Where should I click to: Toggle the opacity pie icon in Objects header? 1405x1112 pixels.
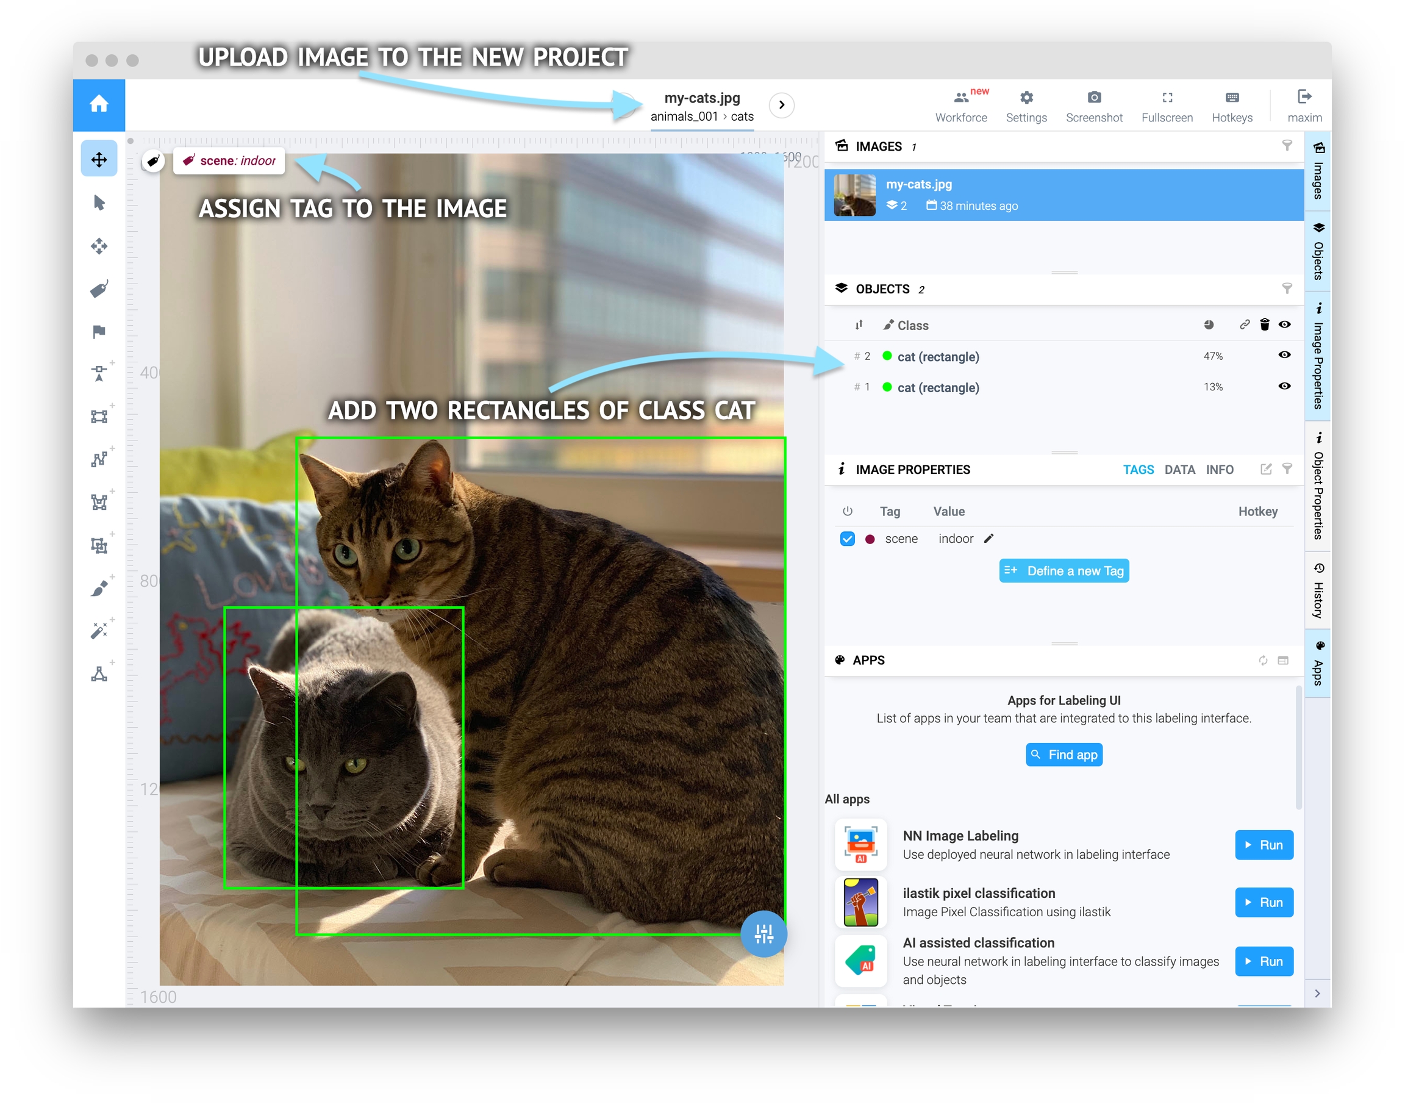1209,325
